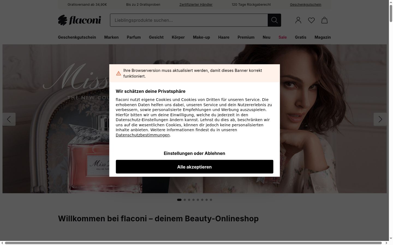
Task: Select the fourth carousel dot
Action: coord(193,200)
